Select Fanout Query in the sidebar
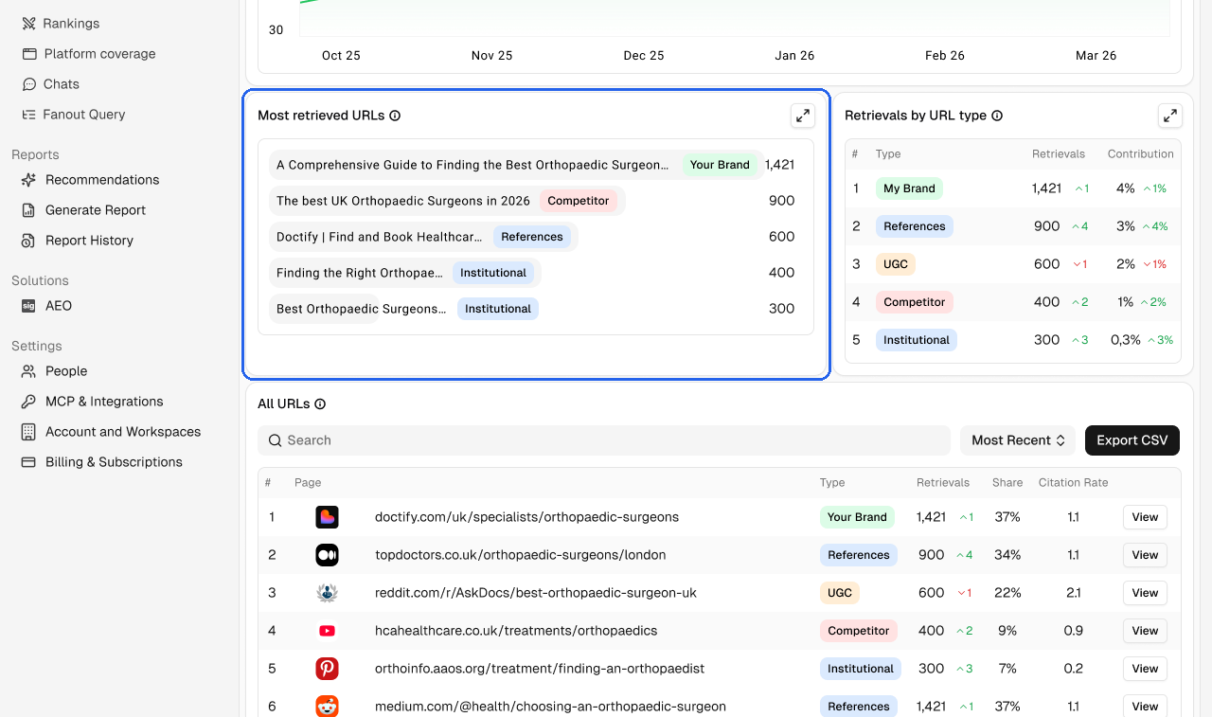The image size is (1212, 717). [x=75, y=115]
